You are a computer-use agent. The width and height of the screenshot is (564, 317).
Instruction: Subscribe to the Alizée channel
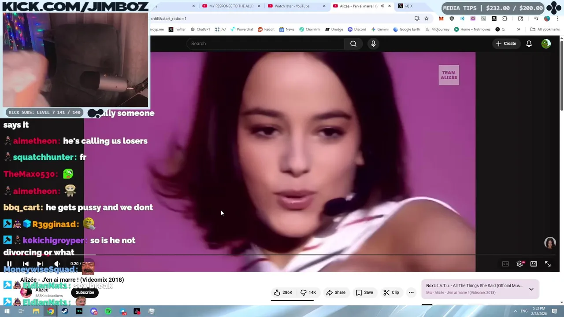(x=85, y=292)
